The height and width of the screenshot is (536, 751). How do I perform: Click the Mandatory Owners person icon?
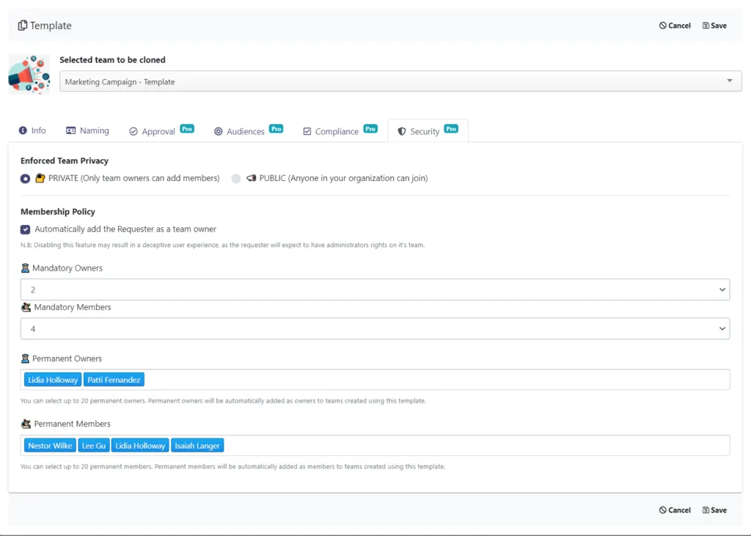coord(26,268)
